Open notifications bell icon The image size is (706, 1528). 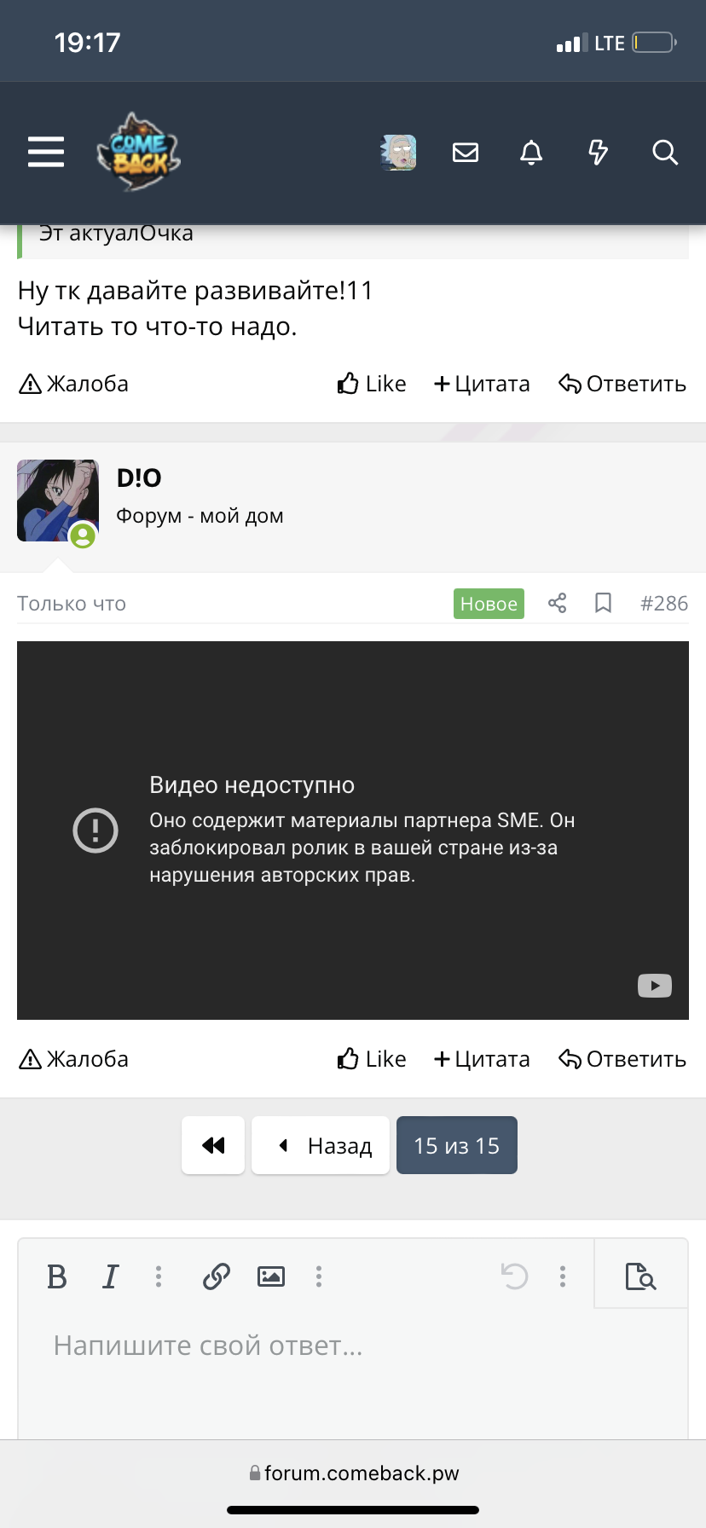tap(531, 153)
